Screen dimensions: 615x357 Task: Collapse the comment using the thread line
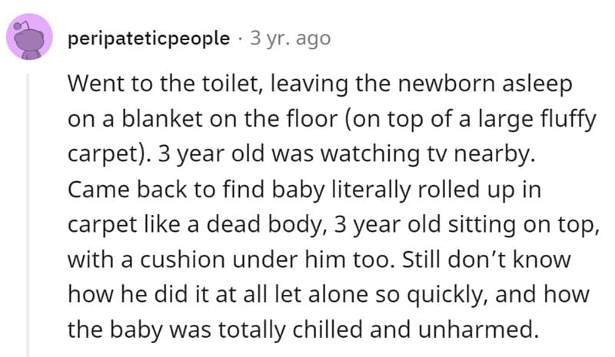tap(30, 215)
